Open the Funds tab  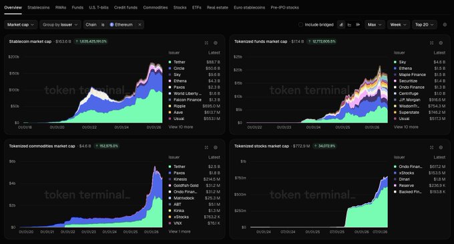[x=77, y=7]
